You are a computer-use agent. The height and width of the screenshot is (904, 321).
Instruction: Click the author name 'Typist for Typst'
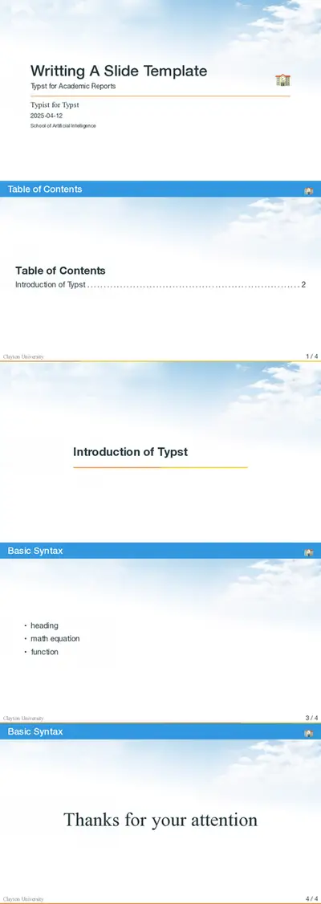click(55, 105)
